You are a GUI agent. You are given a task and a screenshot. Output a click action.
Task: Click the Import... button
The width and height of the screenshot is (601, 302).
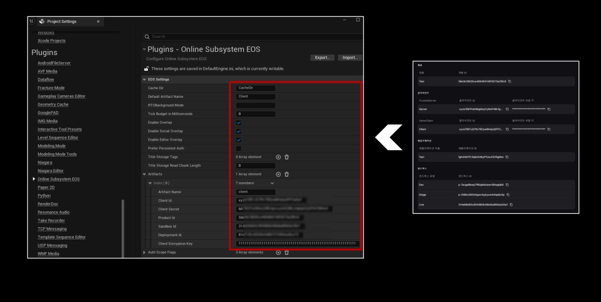[x=350, y=58]
